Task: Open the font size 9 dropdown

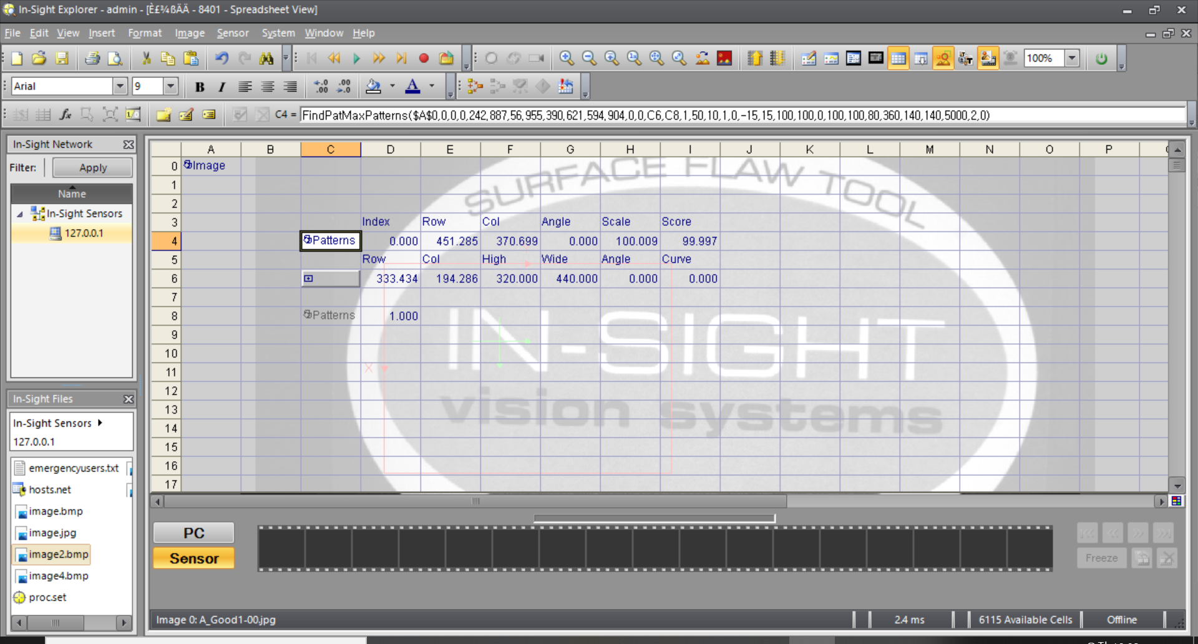Action: tap(171, 86)
